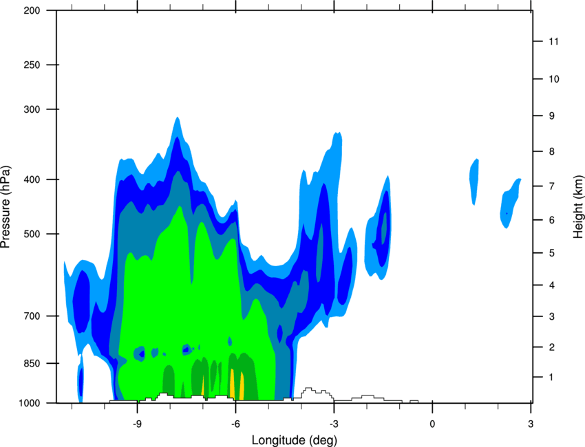Click the -9 longitude tick label
The image size is (585, 447).
pos(137,424)
